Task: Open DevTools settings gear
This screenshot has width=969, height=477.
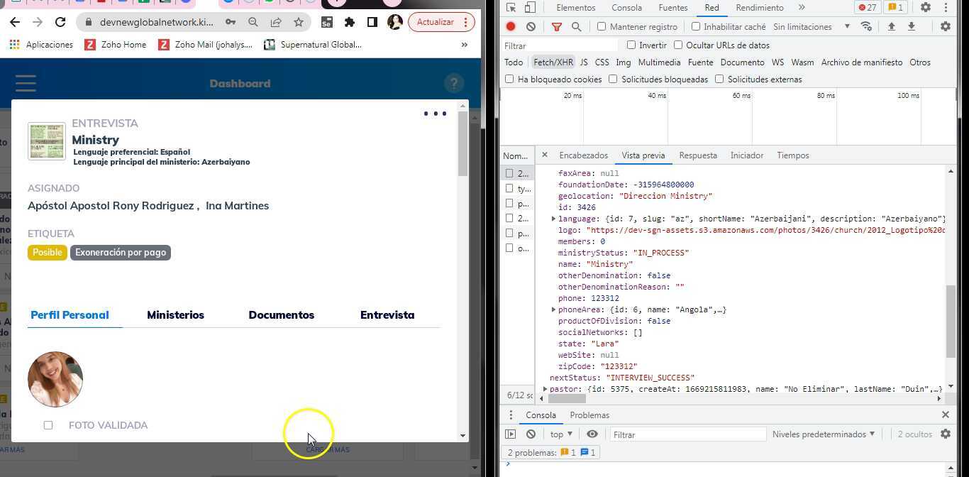Action: click(x=925, y=8)
